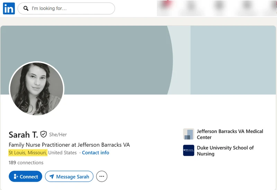
Task: View the 189 connections list
Action: (26, 163)
